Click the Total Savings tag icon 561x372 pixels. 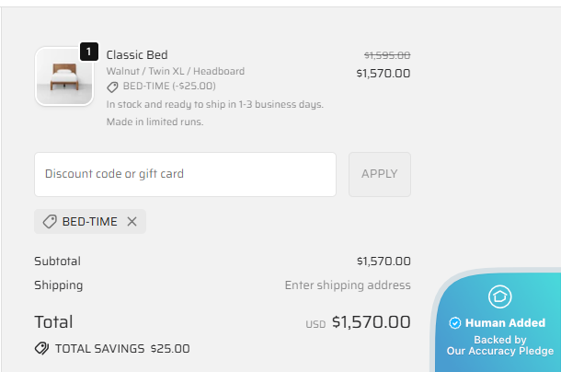tap(41, 349)
